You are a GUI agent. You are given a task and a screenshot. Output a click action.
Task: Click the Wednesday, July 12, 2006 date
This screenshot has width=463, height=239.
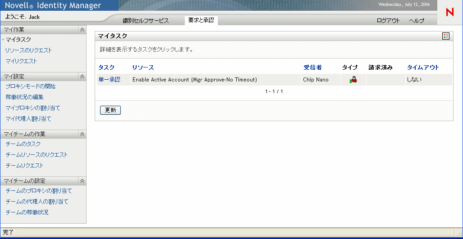pos(404,5)
